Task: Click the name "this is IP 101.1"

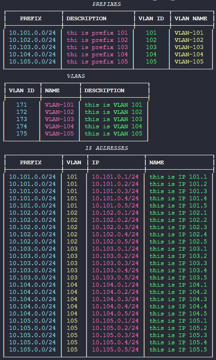Action: (178, 177)
